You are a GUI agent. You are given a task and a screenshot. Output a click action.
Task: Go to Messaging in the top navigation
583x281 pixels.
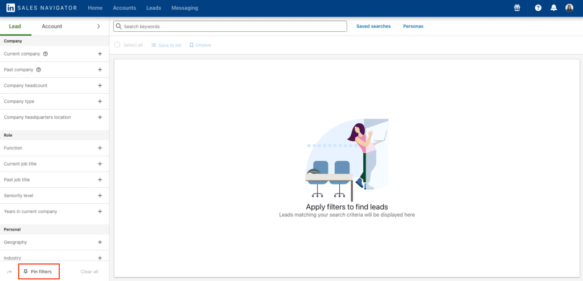184,8
